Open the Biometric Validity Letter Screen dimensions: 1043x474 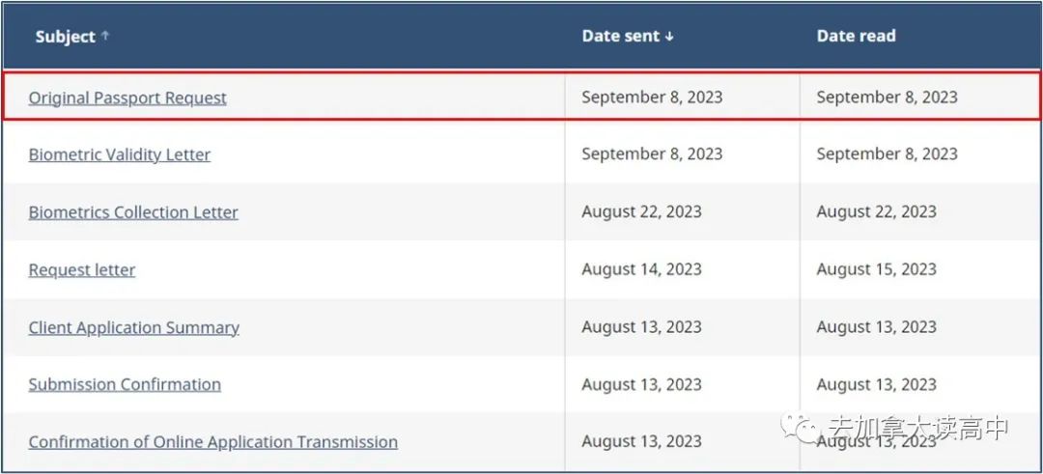119,154
